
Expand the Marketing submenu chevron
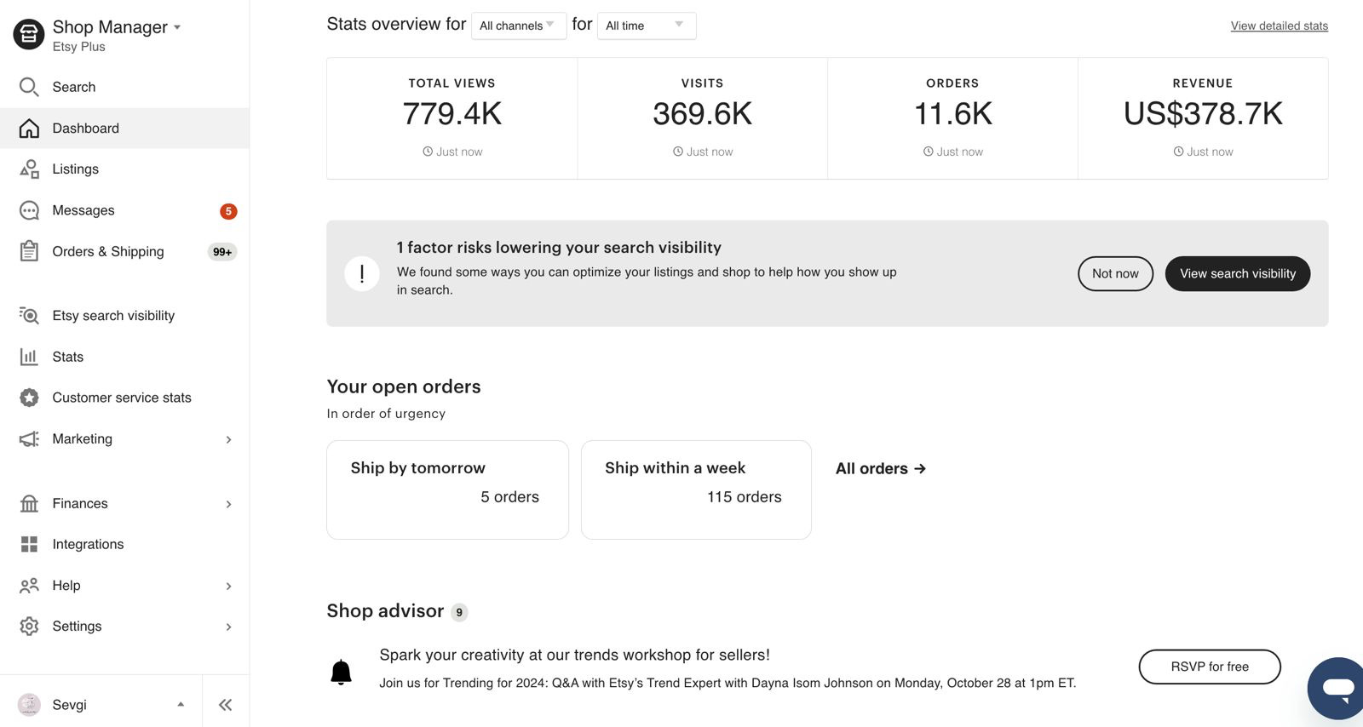pyautogui.click(x=228, y=439)
